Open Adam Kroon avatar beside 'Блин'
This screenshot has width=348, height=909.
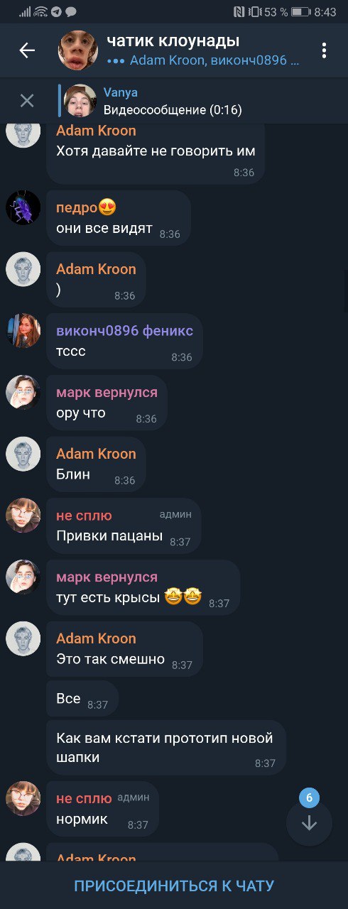click(x=23, y=454)
